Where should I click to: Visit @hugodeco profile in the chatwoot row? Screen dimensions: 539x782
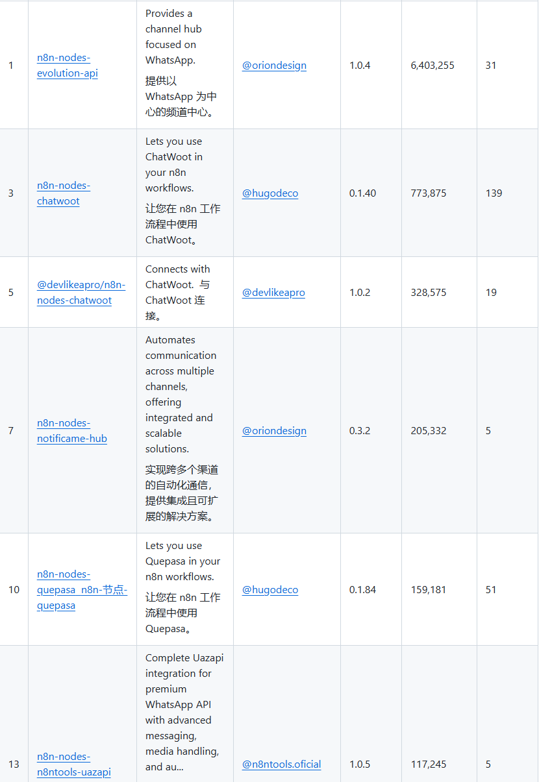(270, 193)
